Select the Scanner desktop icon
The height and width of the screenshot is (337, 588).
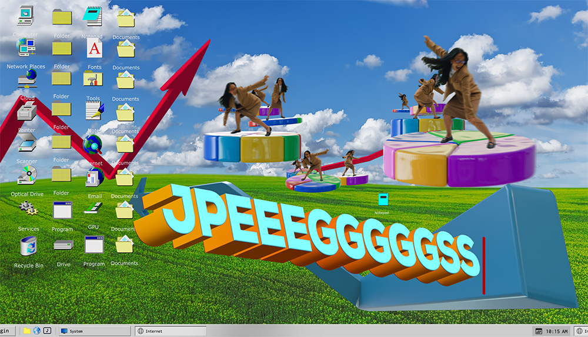[x=27, y=142]
